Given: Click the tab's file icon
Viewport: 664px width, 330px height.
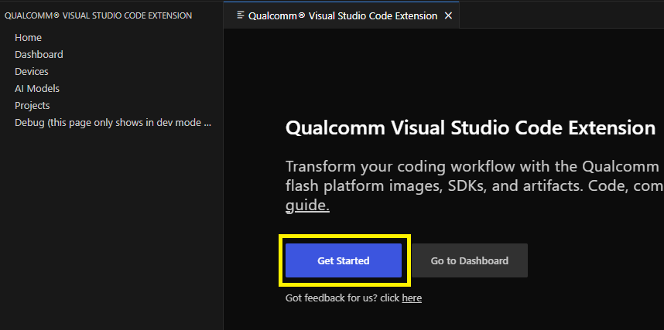Looking at the screenshot, I should point(241,15).
